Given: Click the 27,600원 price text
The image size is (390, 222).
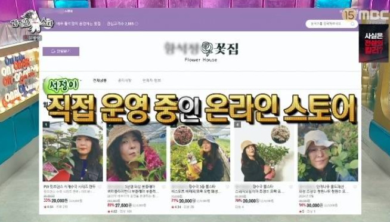Looking at the screenshot, I should tap(123, 205).
